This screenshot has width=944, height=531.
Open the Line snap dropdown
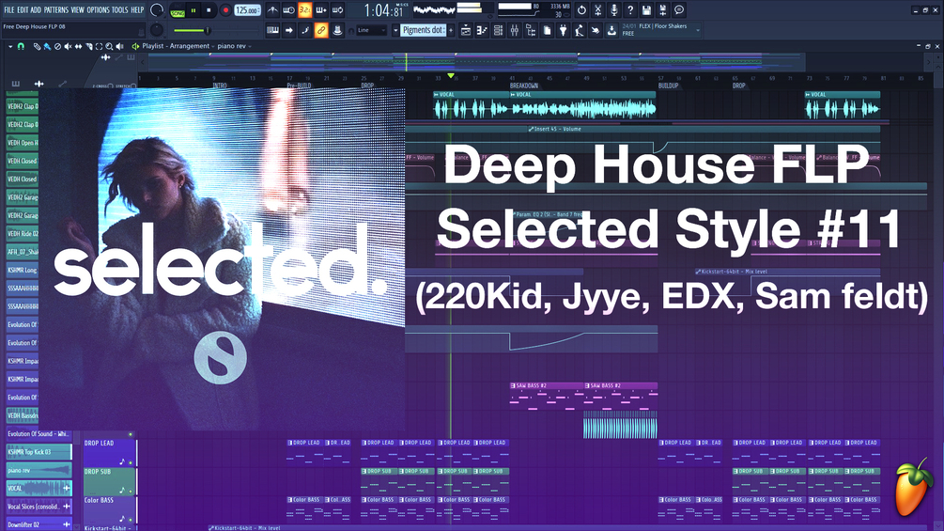click(371, 30)
